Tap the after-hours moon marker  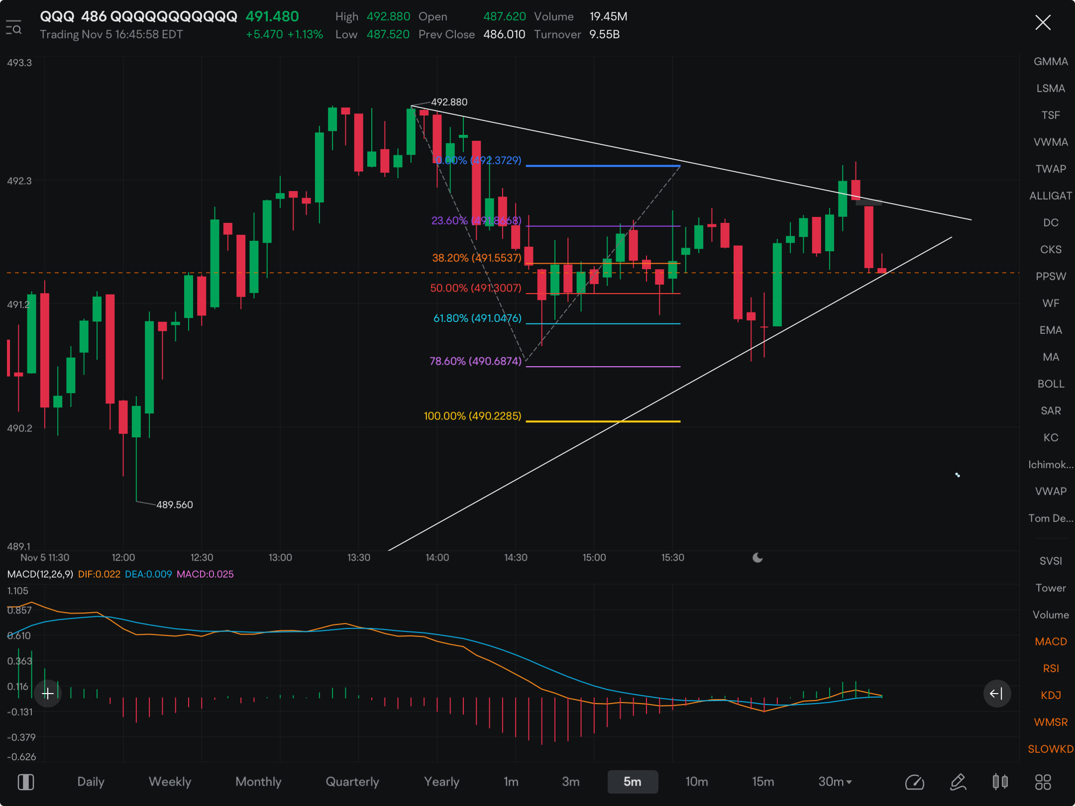(x=757, y=558)
